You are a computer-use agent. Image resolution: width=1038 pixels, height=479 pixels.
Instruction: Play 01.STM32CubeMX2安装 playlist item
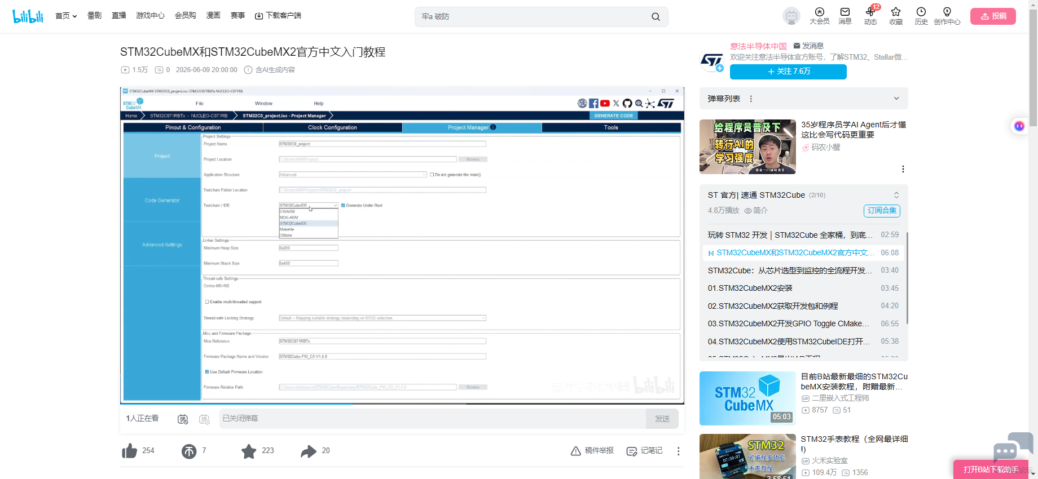coord(803,288)
